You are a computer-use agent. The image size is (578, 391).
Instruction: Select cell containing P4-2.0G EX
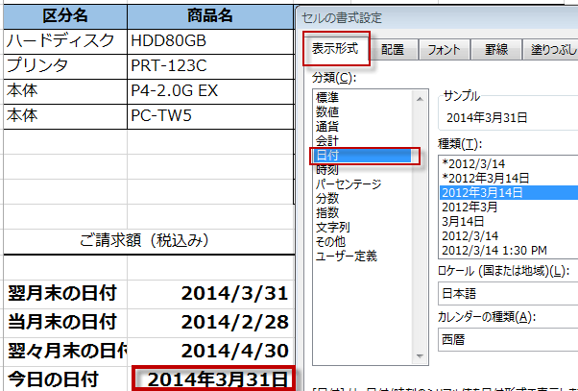click(210, 91)
